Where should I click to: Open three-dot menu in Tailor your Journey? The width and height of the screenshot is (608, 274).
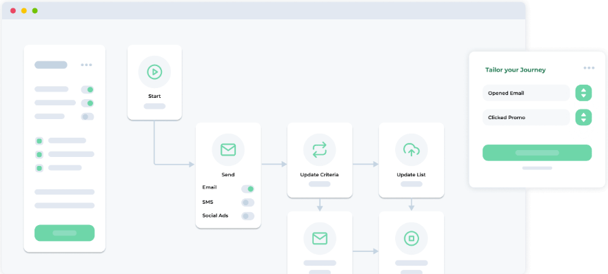click(x=589, y=68)
